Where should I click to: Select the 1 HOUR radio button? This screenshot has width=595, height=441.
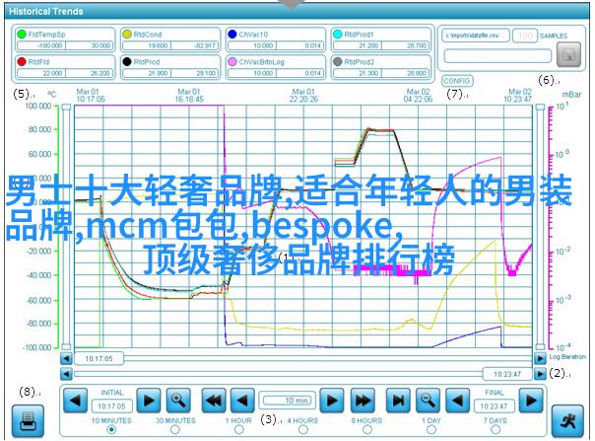click(238, 429)
